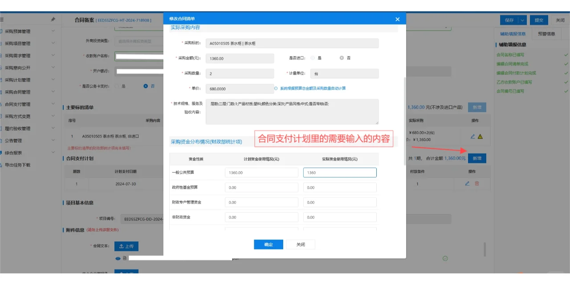Open 导出任务下载 in the sidebar

18,165
